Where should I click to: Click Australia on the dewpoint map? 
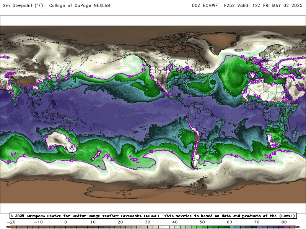pos(62,140)
